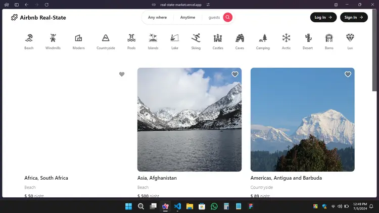Screen dimensions: 379x213
Task: Click the browser reload button
Action: click(x=46, y=5)
